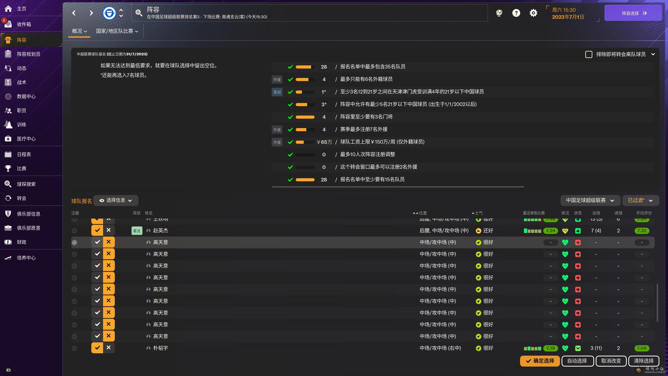Open the 中国足球超级联赛 competition dropdown
The image size is (668, 376).
590,200
